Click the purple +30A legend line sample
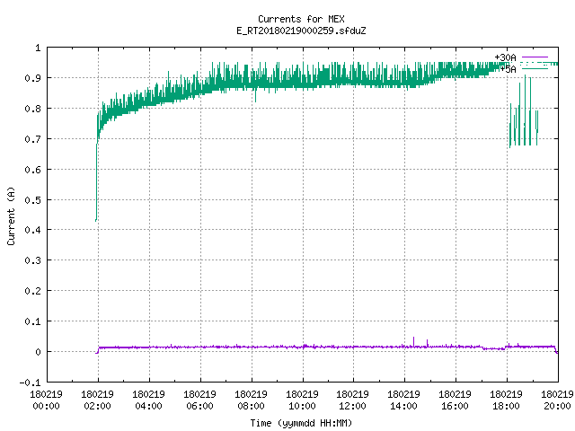The image size is (575, 431). 535,57
